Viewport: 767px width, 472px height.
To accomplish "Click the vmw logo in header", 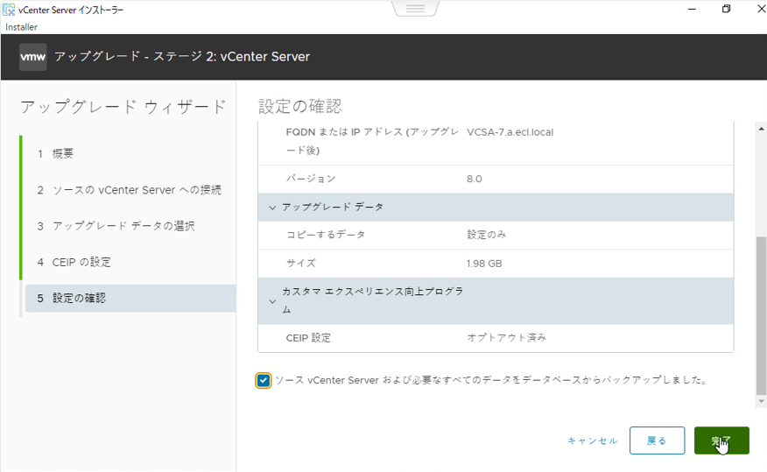I will [x=33, y=57].
